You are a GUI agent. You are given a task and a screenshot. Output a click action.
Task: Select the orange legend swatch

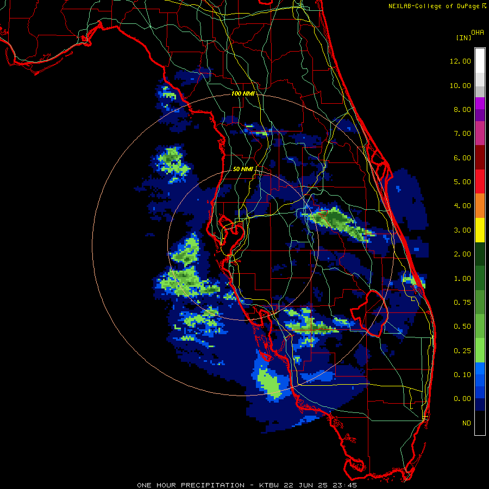tap(480, 206)
